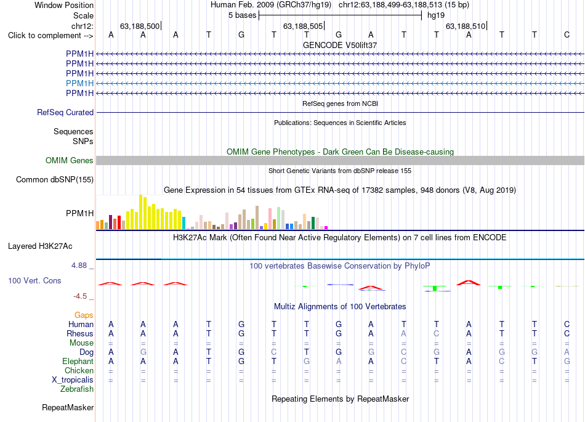Open the H3K27Ac Mark track title
585x422 pixels.
340,238
